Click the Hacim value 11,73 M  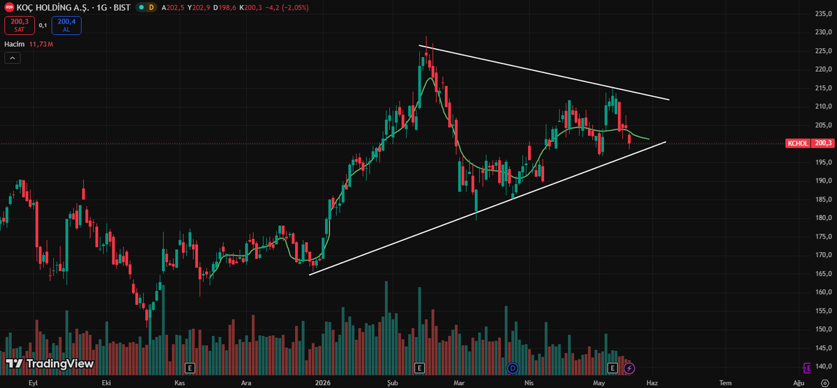[x=41, y=44]
